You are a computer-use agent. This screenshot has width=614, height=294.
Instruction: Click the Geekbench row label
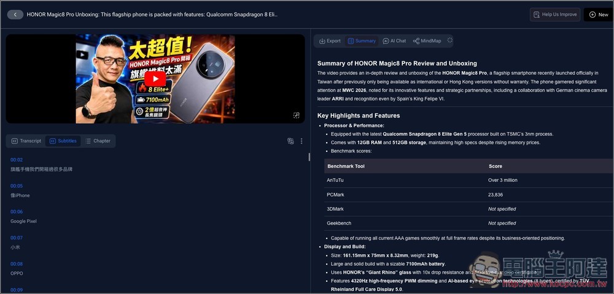(x=339, y=224)
